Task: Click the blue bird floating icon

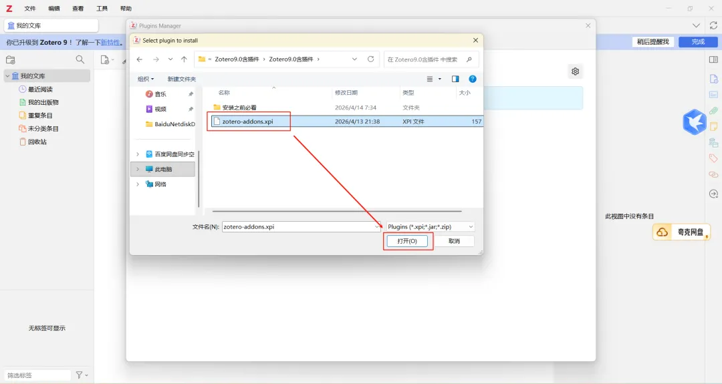Action: pos(695,122)
